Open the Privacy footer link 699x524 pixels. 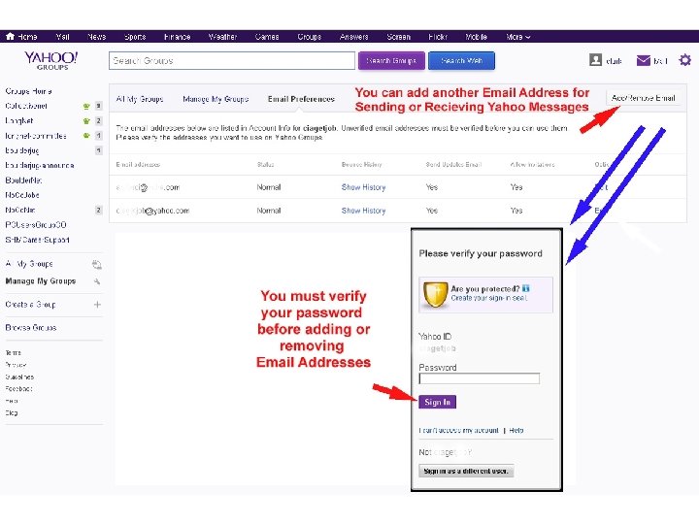pyautogui.click(x=16, y=365)
